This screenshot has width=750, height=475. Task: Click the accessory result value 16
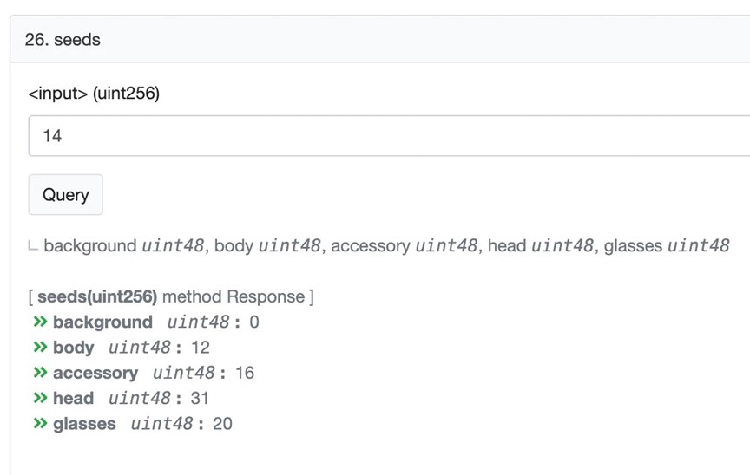[245, 373]
